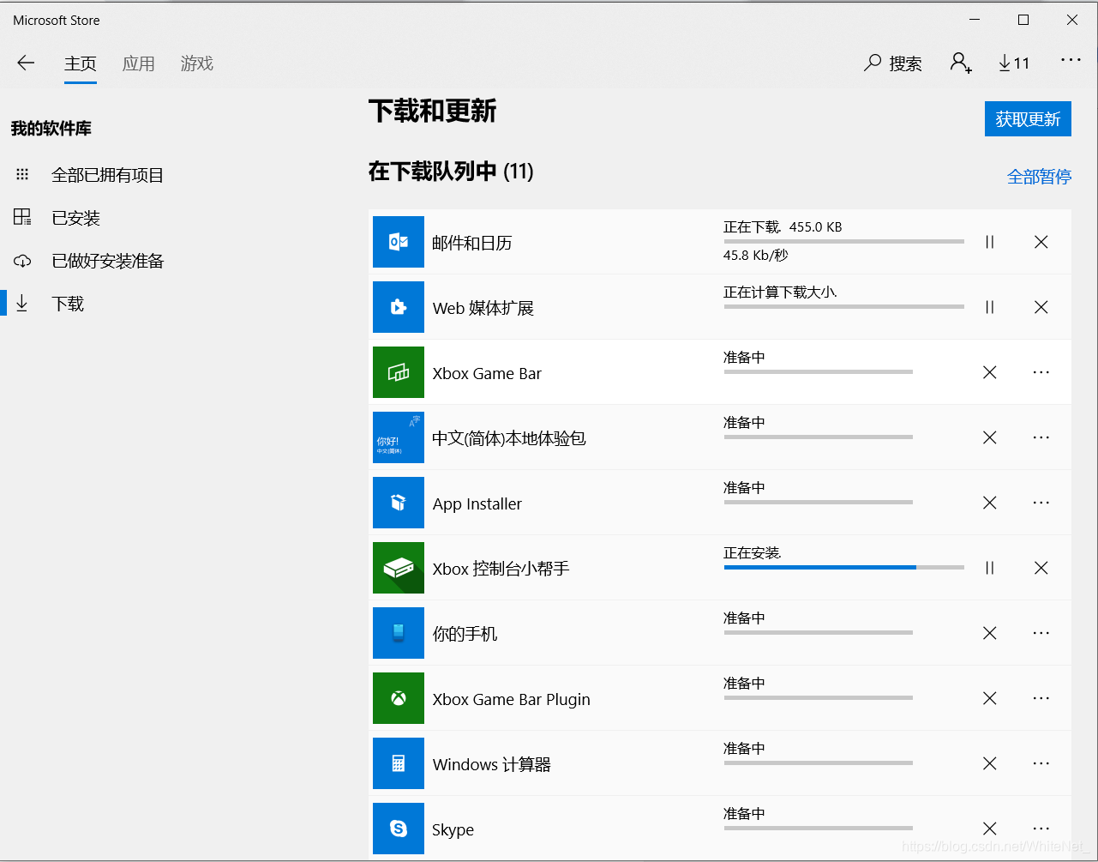Click the 我的软件库 sidebar heading

[51, 129]
